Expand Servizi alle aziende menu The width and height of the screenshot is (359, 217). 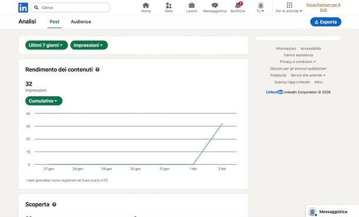tap(308, 75)
